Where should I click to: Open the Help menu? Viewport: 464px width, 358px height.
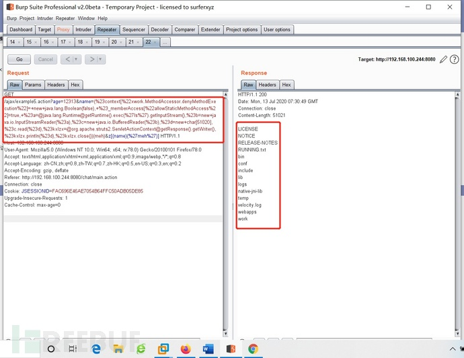[x=103, y=18]
